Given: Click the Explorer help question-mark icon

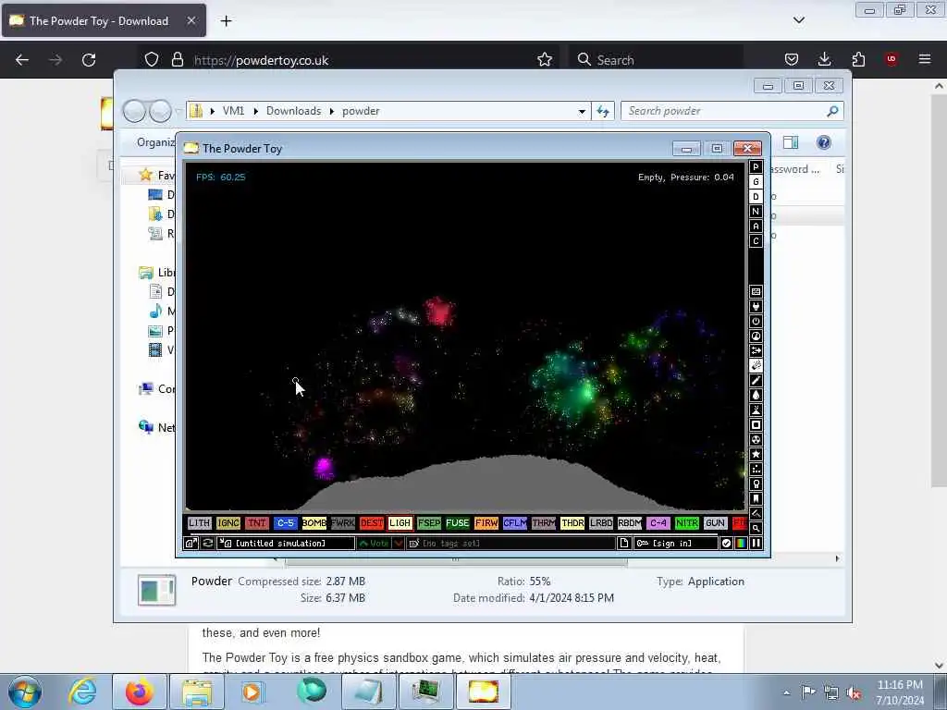Looking at the screenshot, I should (x=823, y=142).
